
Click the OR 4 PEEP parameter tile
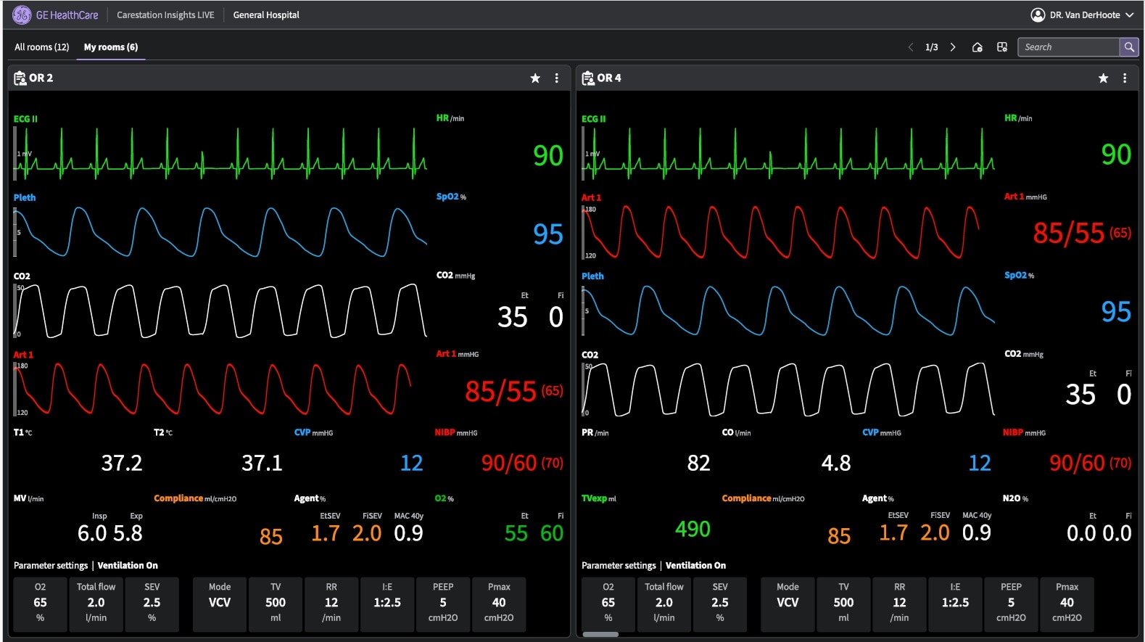[x=1011, y=603]
